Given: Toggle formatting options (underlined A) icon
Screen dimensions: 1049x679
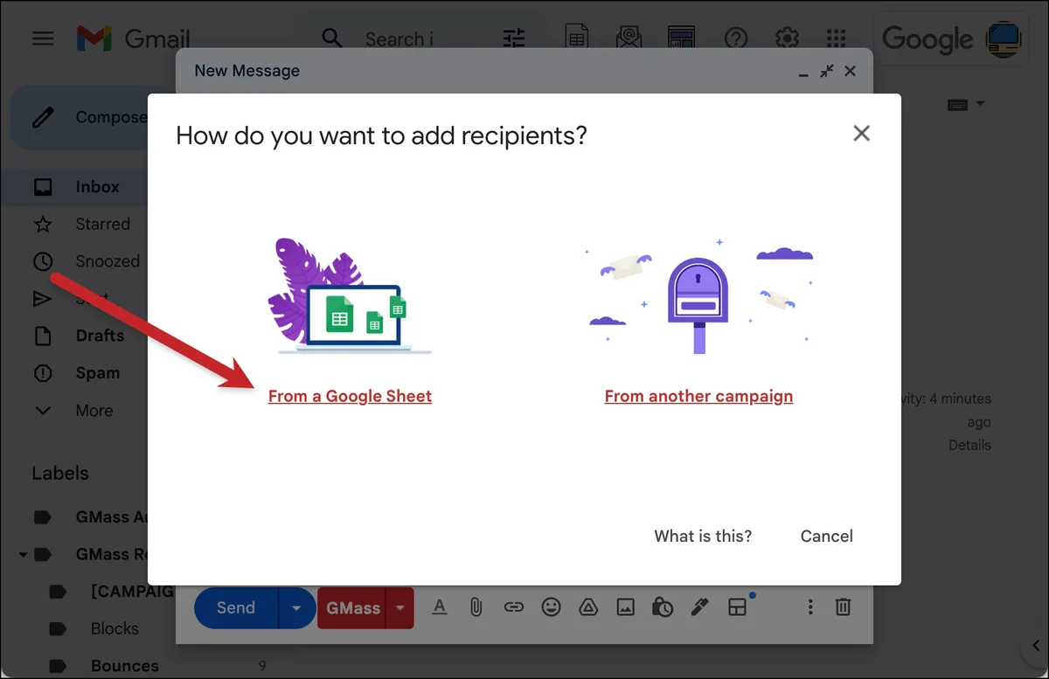Looking at the screenshot, I should [x=440, y=606].
